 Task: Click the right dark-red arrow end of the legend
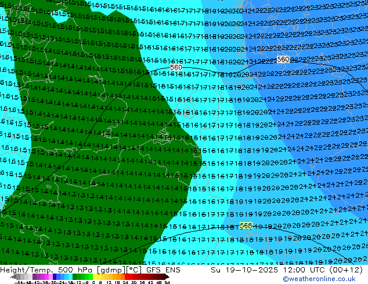pyautogui.click(x=167, y=277)
